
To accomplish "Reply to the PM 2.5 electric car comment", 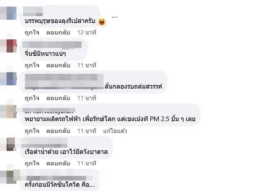I will coord(58,131).
